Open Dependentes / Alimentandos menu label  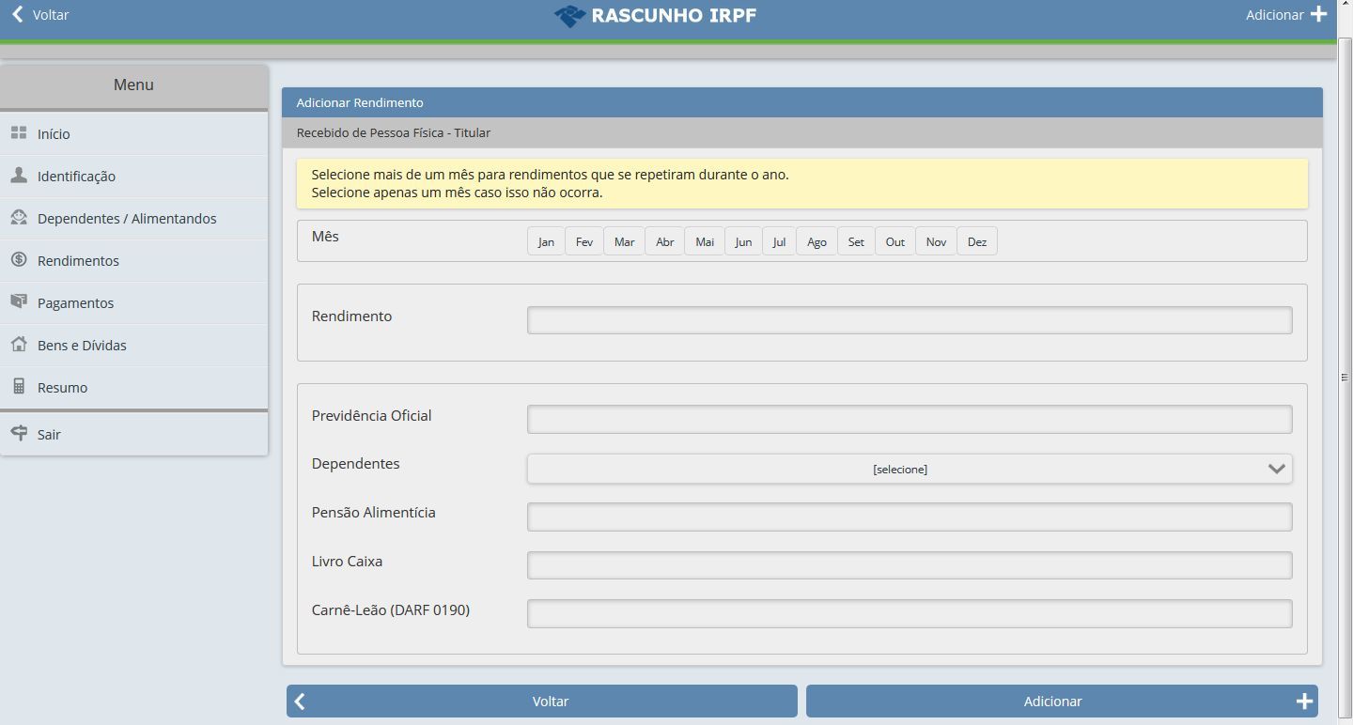pyautogui.click(x=127, y=219)
